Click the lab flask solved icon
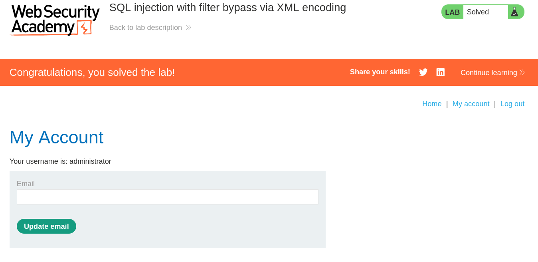The image size is (538, 262). [514, 12]
